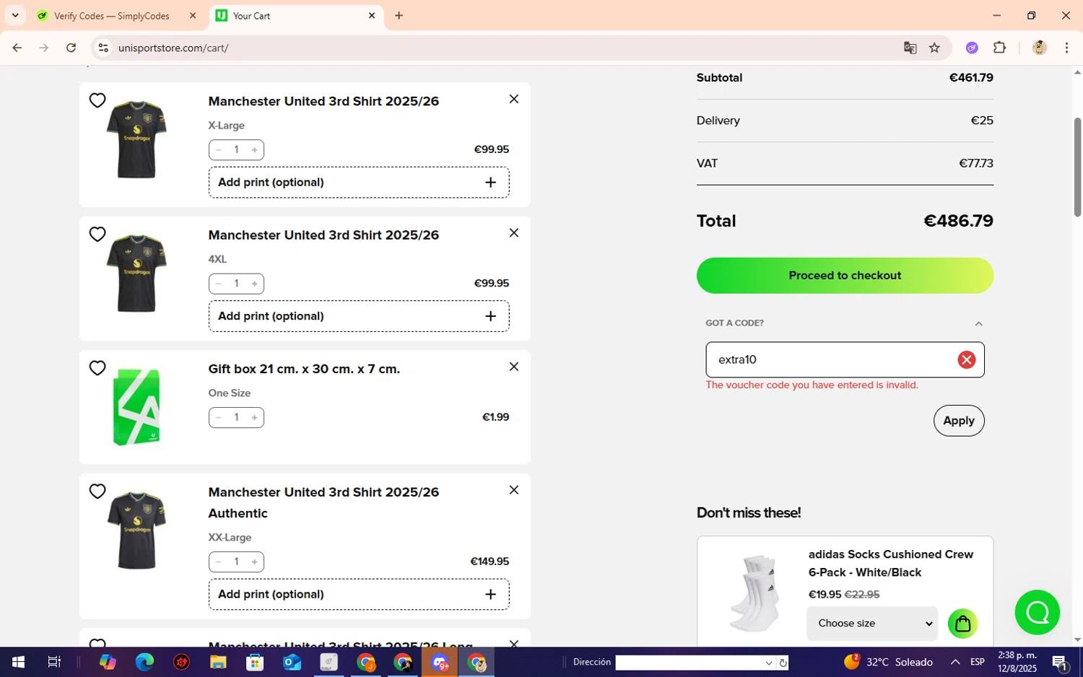1083x677 pixels.
Task: Bookmark this page with star icon
Action: [934, 48]
